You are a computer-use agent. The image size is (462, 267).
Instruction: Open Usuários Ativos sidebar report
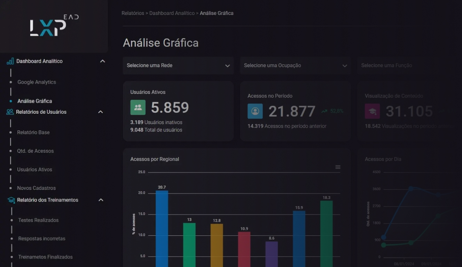click(34, 170)
